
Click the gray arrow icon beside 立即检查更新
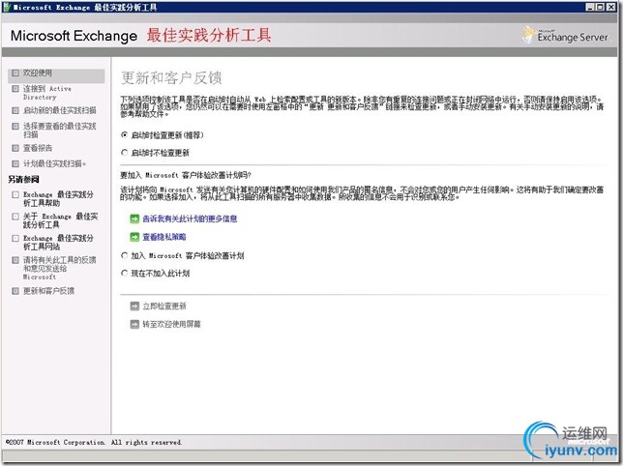pyautogui.click(x=134, y=306)
